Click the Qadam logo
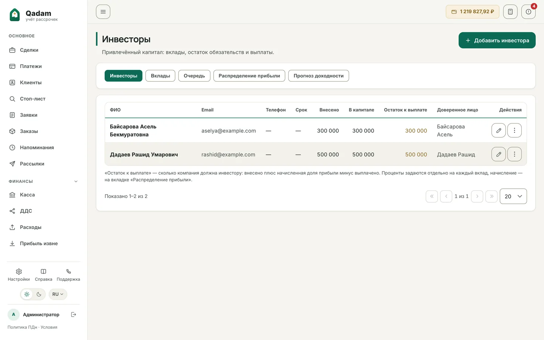The height and width of the screenshot is (340, 544). (x=34, y=15)
